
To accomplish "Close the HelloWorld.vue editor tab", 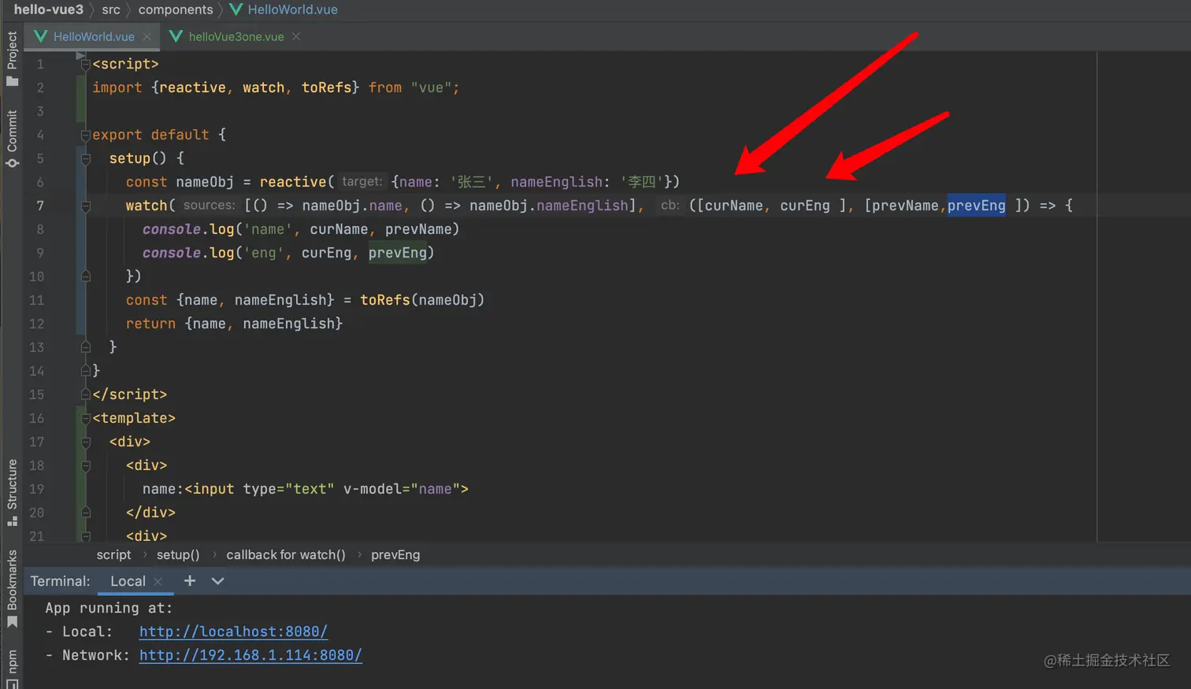I will tap(147, 36).
